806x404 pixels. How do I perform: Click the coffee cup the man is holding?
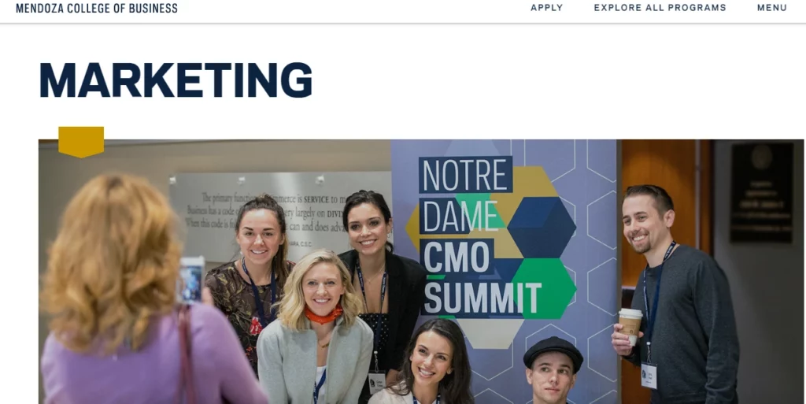tap(630, 324)
